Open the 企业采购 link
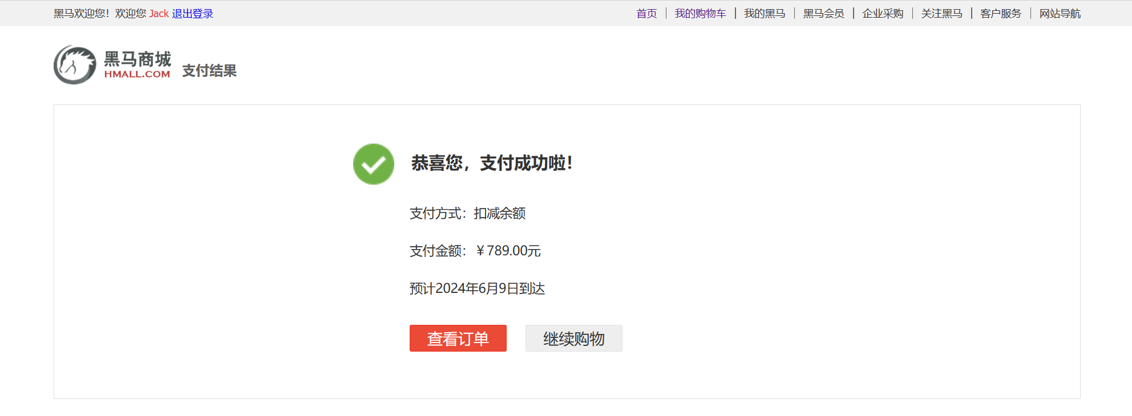Image resolution: width=1132 pixels, height=416 pixels. tap(883, 13)
